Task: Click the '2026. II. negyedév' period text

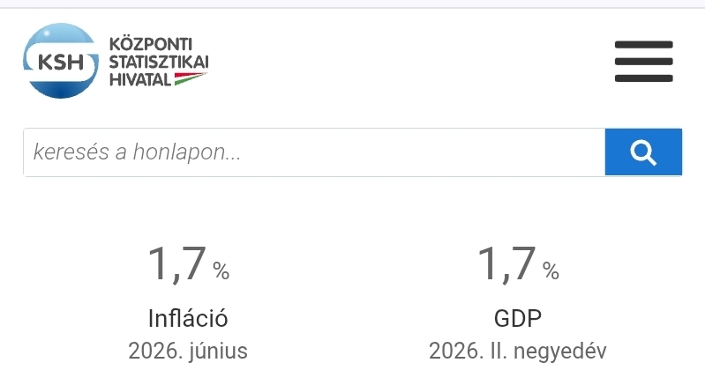Action: (518, 351)
